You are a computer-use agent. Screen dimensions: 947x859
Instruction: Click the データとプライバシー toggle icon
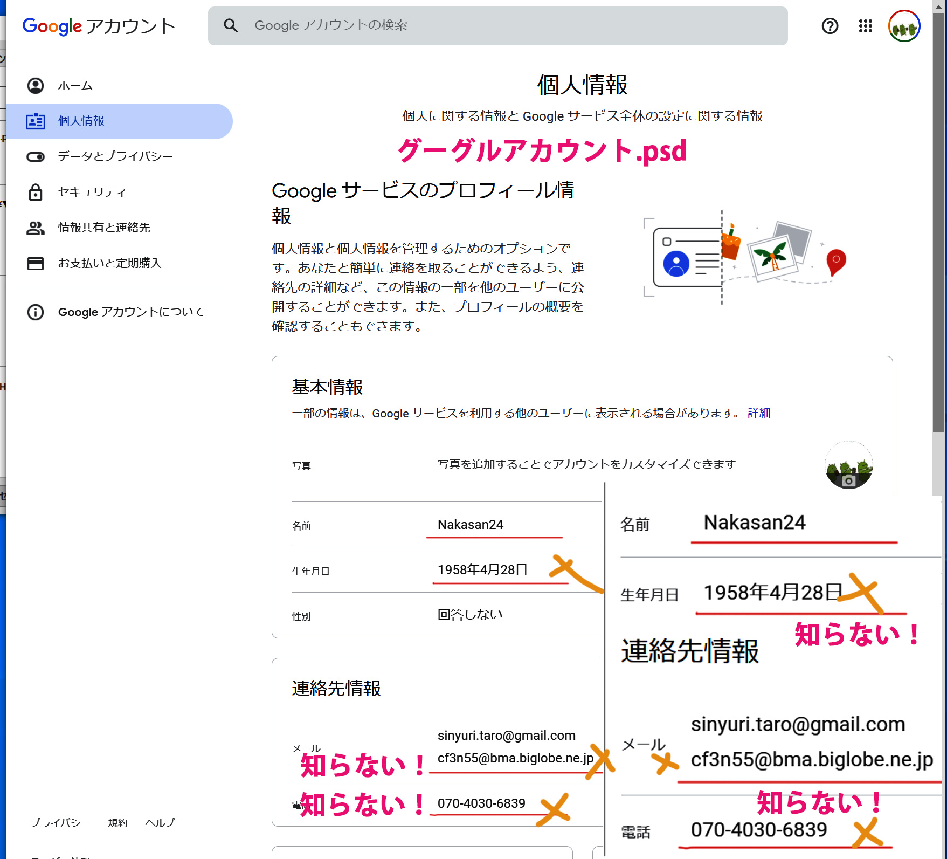[x=36, y=156]
